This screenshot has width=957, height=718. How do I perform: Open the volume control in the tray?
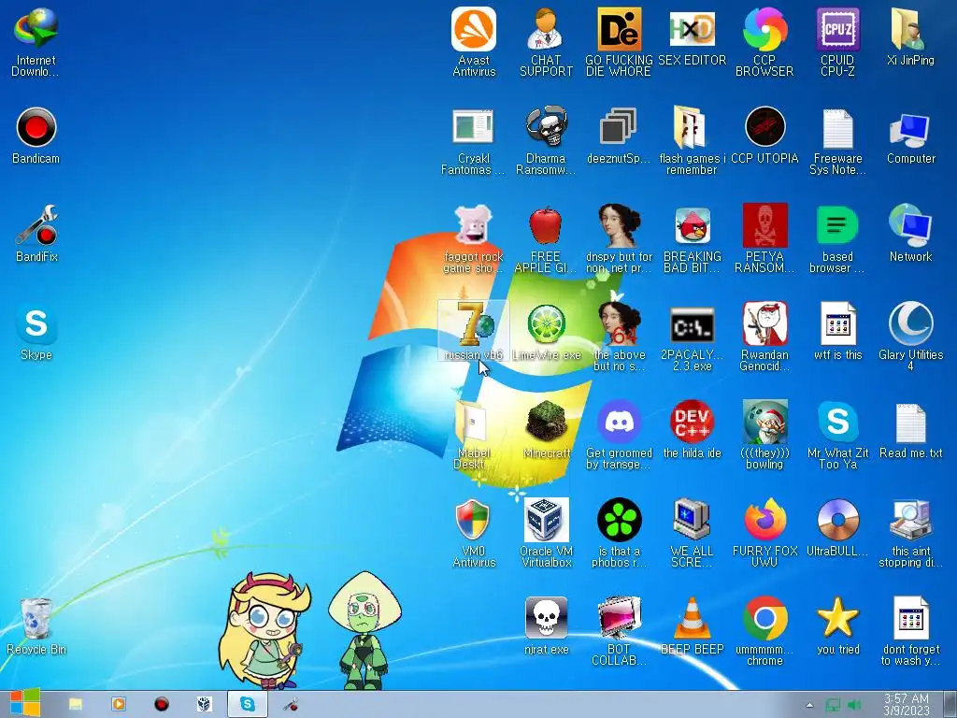click(854, 705)
